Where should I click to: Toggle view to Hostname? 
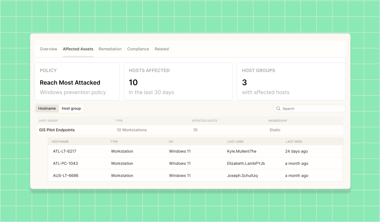click(47, 109)
